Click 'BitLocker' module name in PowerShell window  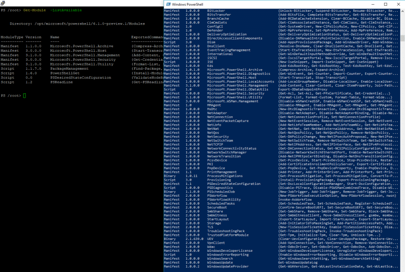(x=216, y=10)
